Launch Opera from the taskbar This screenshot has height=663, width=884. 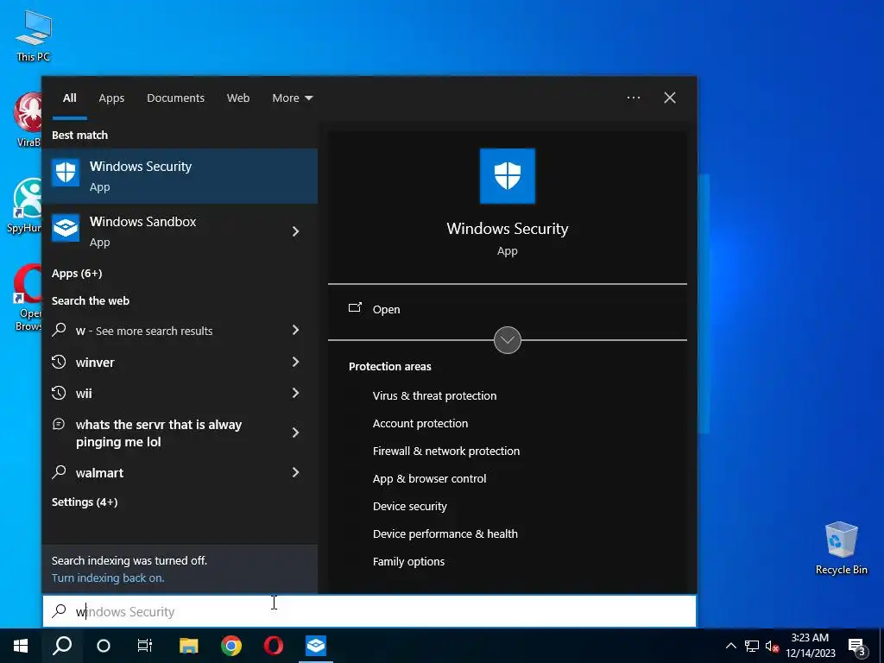(274, 646)
